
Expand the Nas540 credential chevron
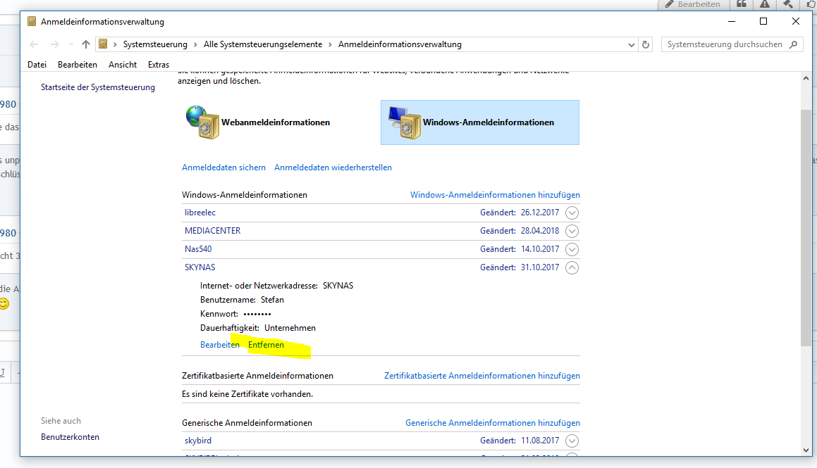(x=572, y=249)
